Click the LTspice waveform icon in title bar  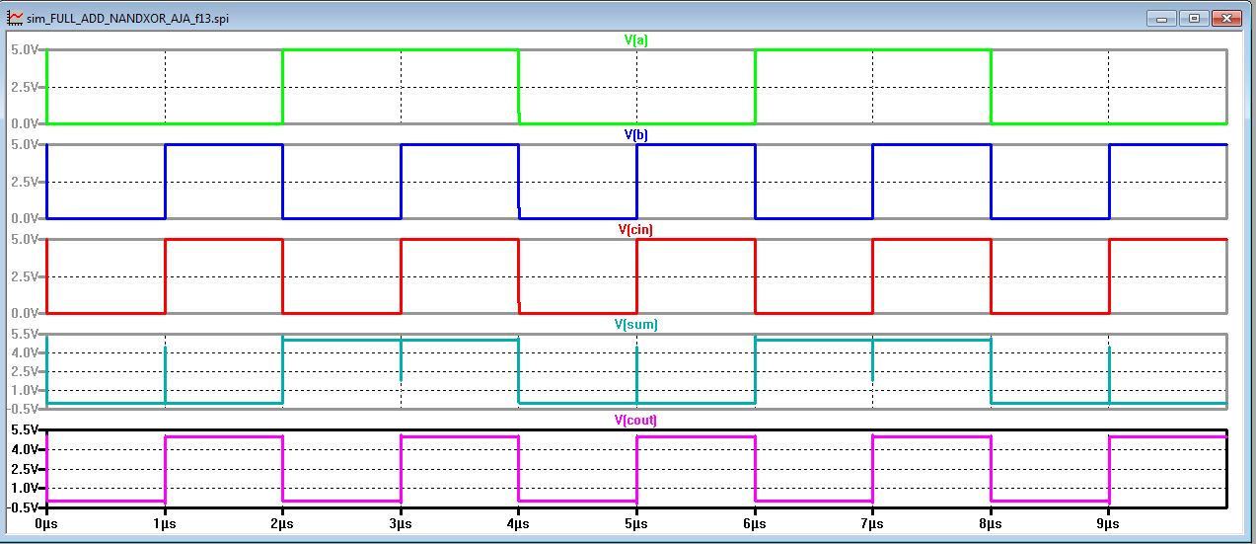pyautogui.click(x=15, y=18)
